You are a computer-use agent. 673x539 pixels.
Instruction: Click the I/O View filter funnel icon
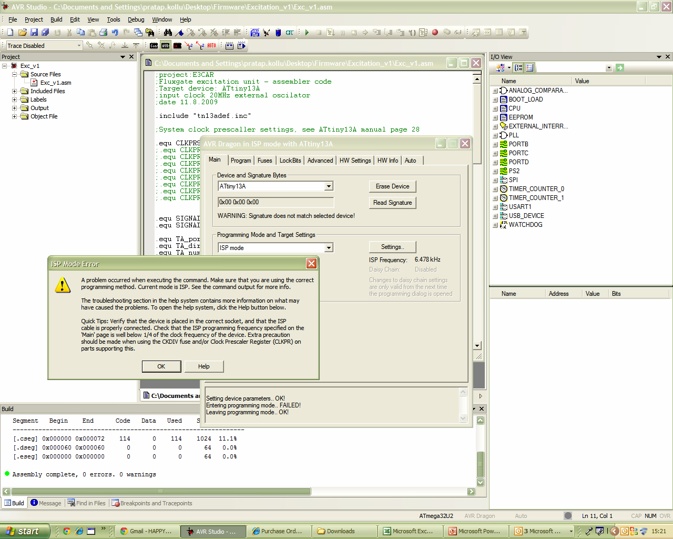[x=501, y=68]
